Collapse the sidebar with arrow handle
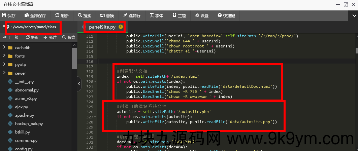This screenshot has width=358, height=151. 79,83
